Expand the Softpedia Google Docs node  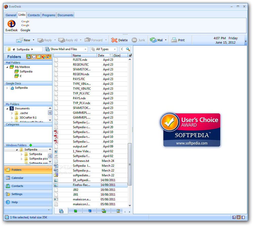7,88
